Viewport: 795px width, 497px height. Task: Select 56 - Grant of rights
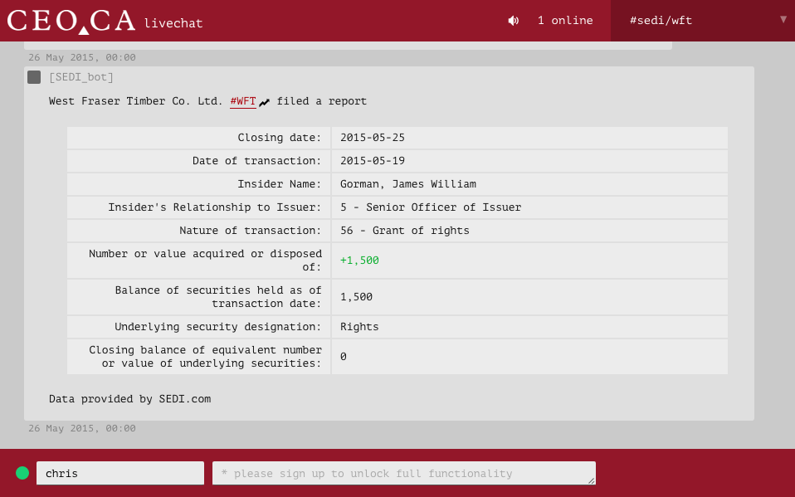405,231
